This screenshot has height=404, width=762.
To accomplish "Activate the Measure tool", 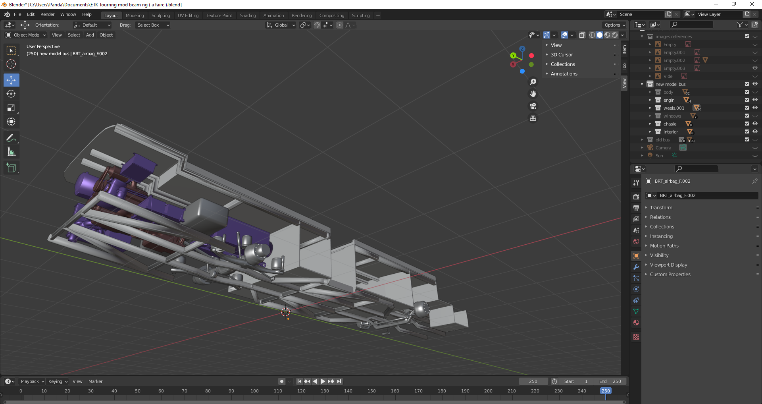I will click(11, 152).
